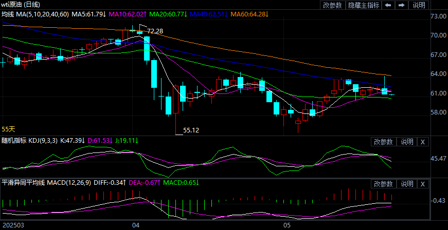Click the 64.00 price axis label
Viewport: 448px width, 230px height.
439,74
